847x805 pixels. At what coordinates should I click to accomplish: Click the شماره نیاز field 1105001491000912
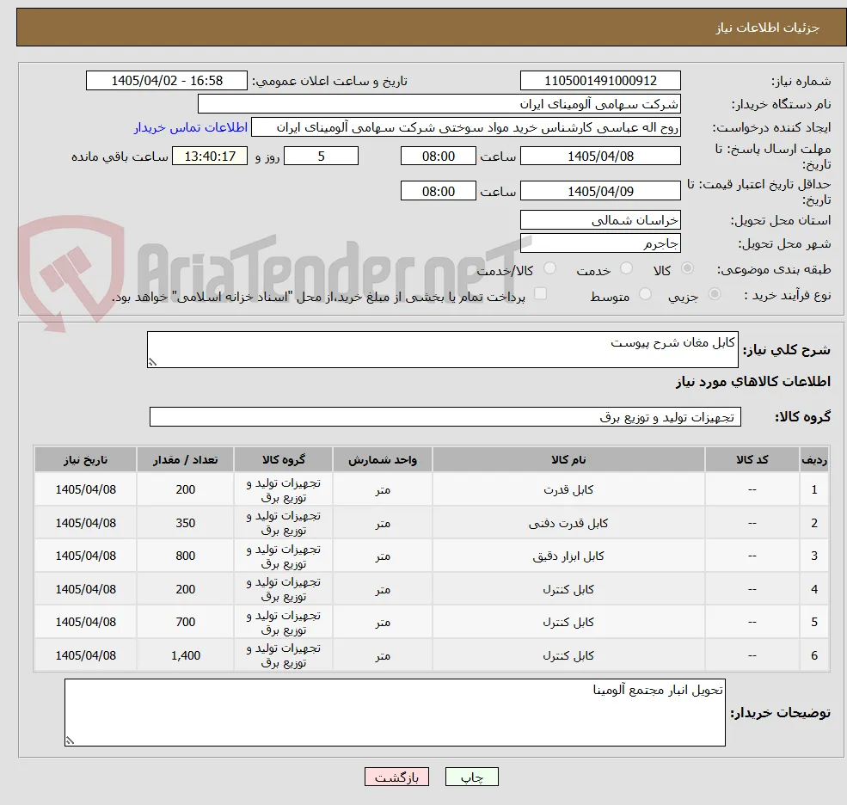point(600,81)
